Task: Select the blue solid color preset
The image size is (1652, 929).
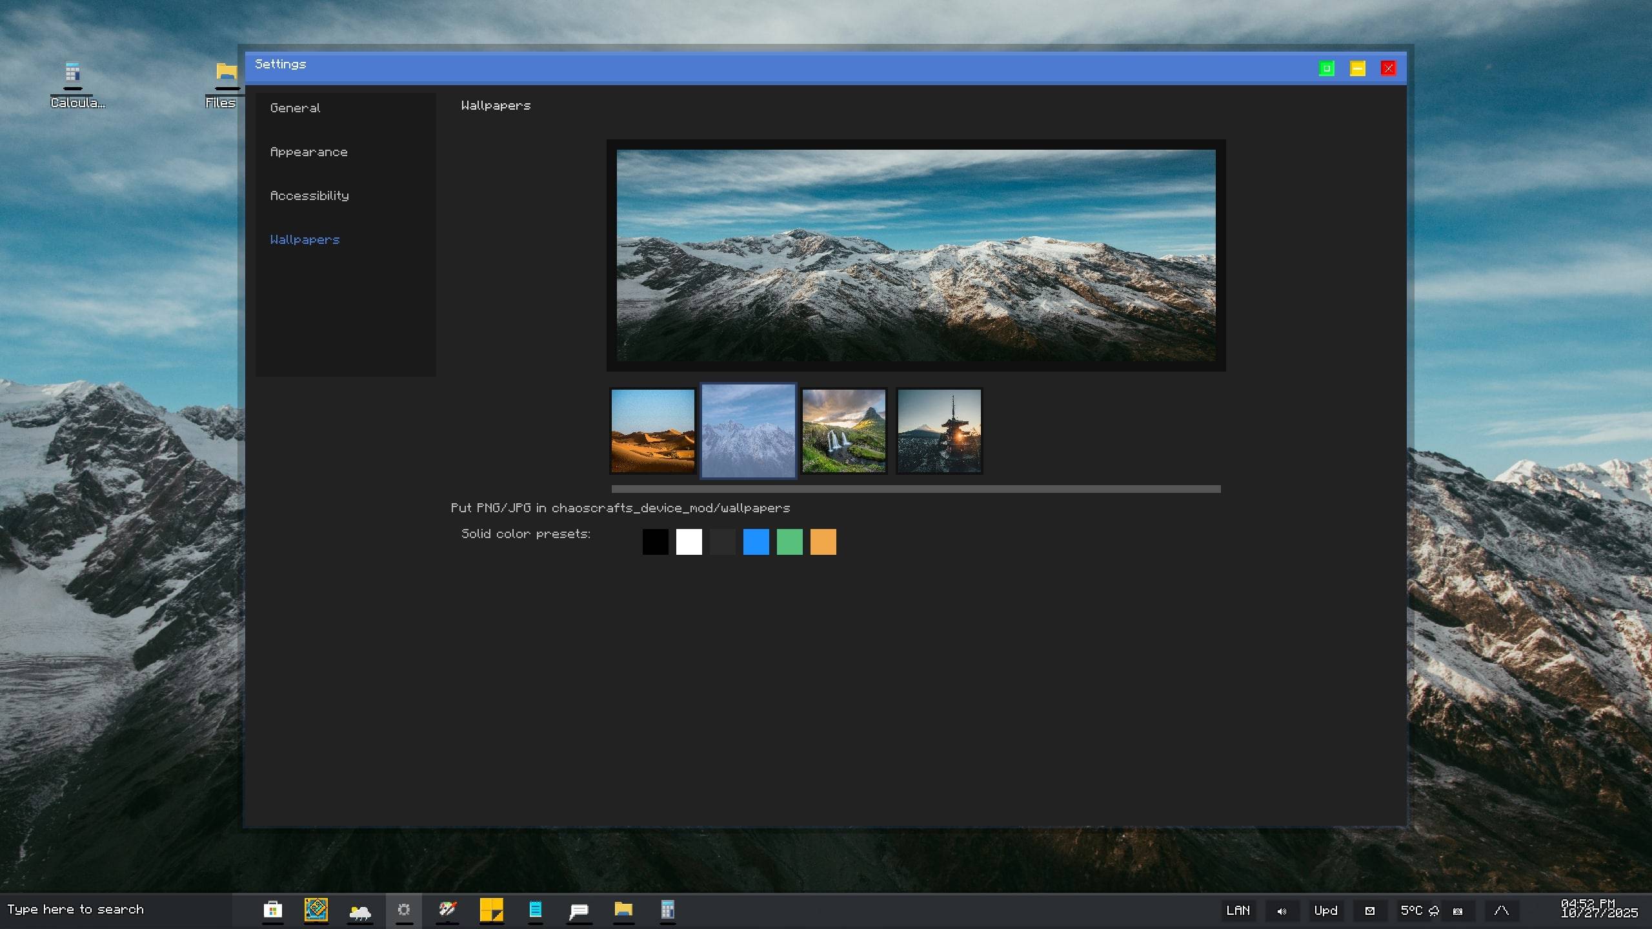Action: click(756, 542)
